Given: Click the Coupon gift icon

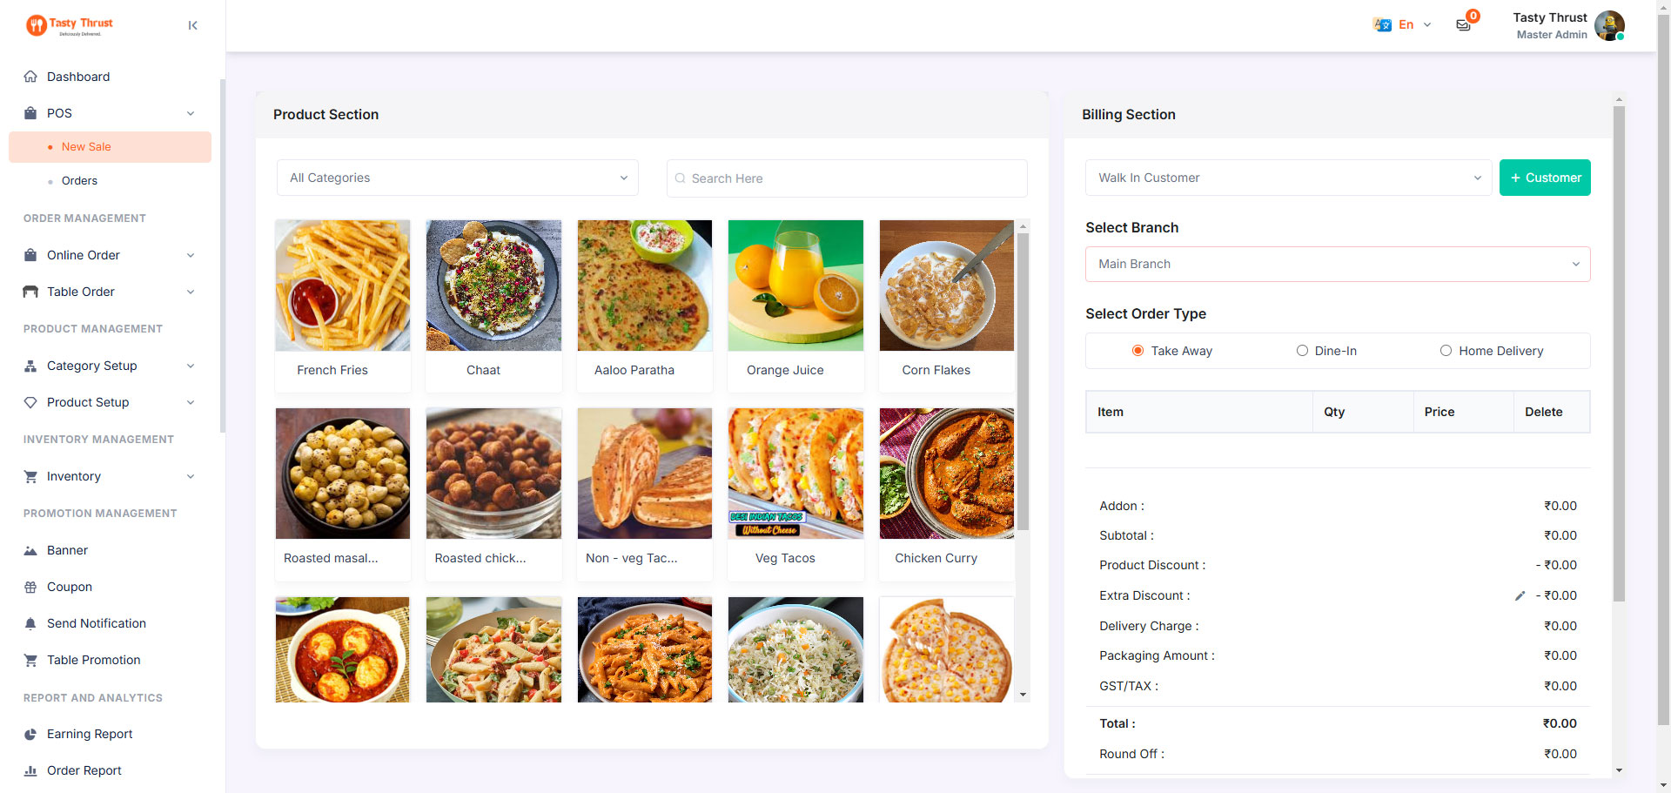Looking at the screenshot, I should pyautogui.click(x=30, y=587).
